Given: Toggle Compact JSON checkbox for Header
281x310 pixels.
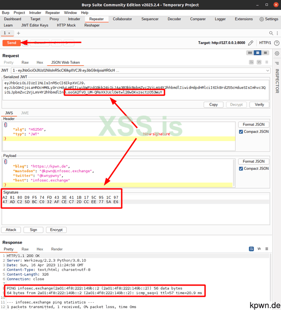Looking at the screenshot, I should [241, 132].
